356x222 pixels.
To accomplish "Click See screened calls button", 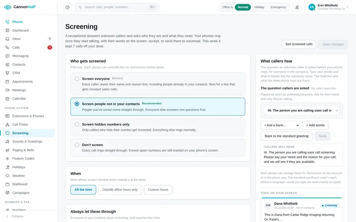I will [299, 44].
